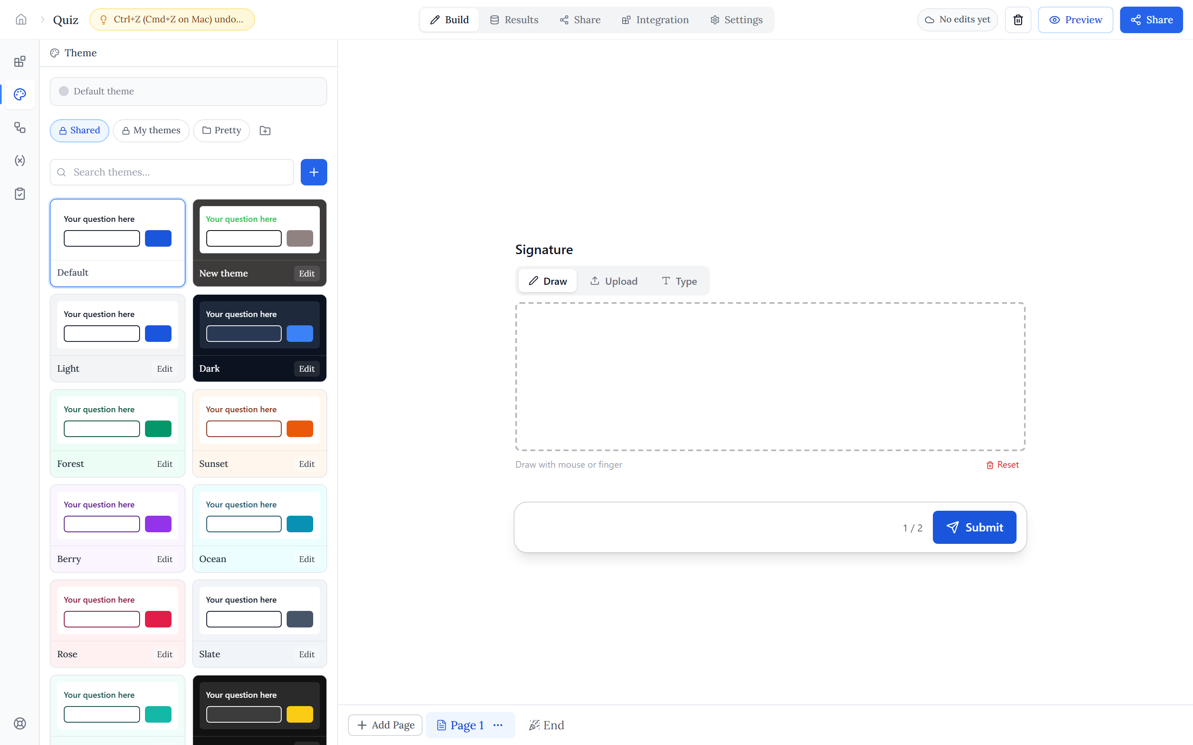The height and width of the screenshot is (745, 1193).
Task: Apply the Light theme card preview
Action: tap(117, 325)
